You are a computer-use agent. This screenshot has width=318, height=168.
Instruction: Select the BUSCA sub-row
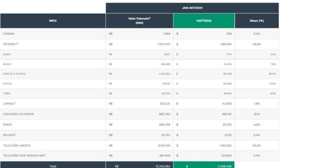click(x=139, y=64)
